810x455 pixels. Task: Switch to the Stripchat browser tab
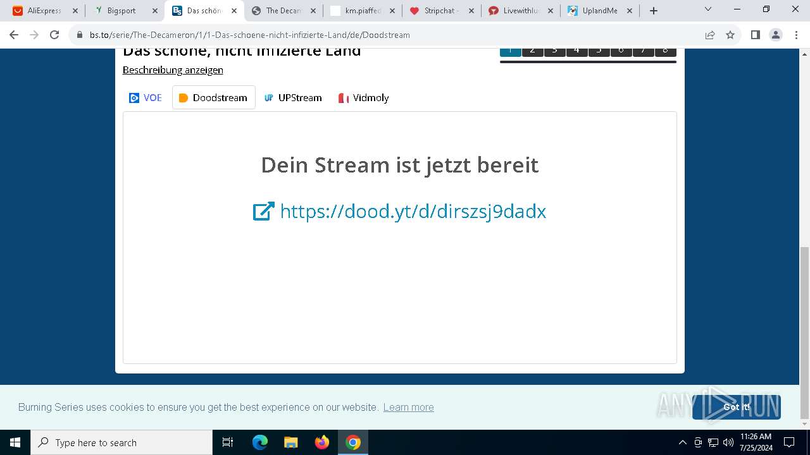[x=442, y=11]
